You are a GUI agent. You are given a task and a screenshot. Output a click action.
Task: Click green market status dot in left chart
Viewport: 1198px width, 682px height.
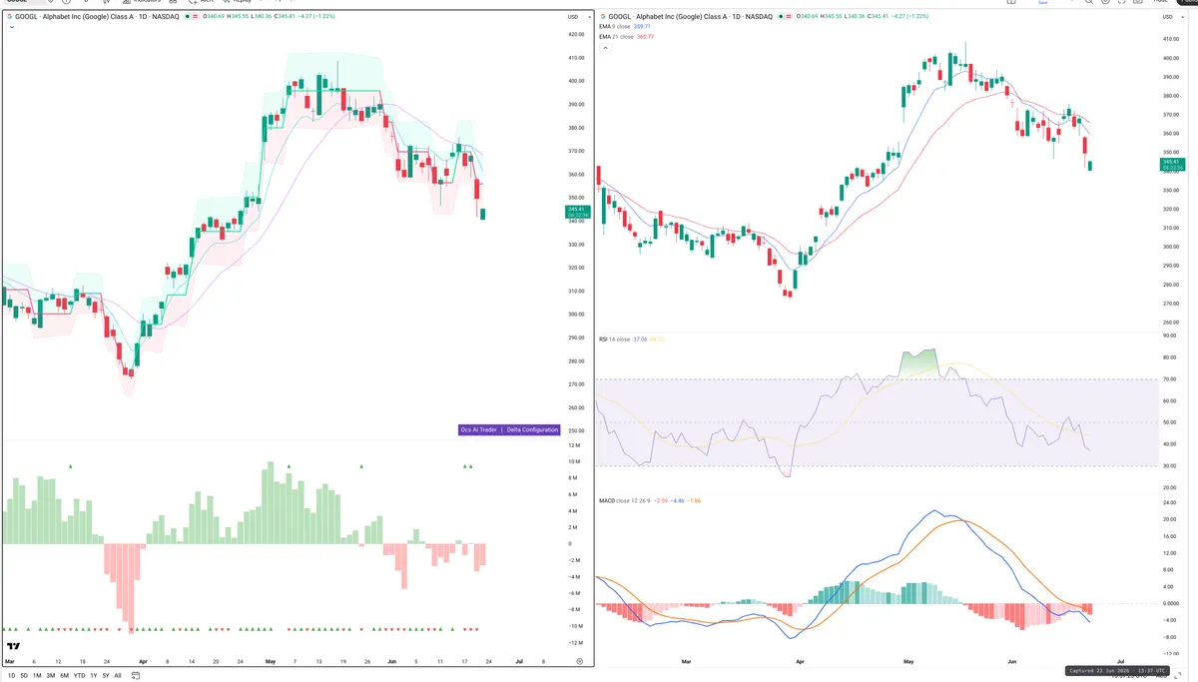(187, 17)
